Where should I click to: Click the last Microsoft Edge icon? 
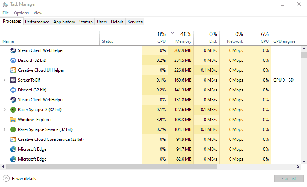[13, 159]
